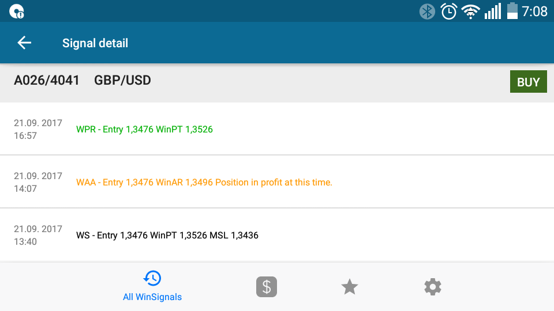Click the GBP/USD currency pair label
This screenshot has height=311, width=554.
122,81
